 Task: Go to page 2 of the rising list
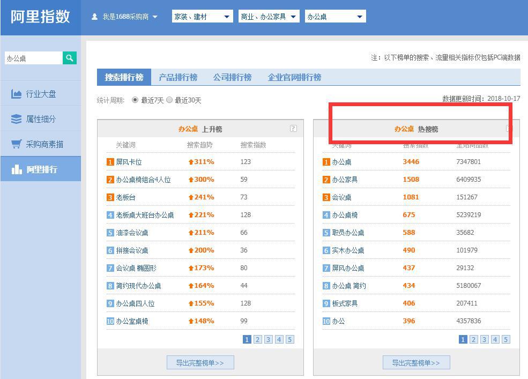[258, 339]
